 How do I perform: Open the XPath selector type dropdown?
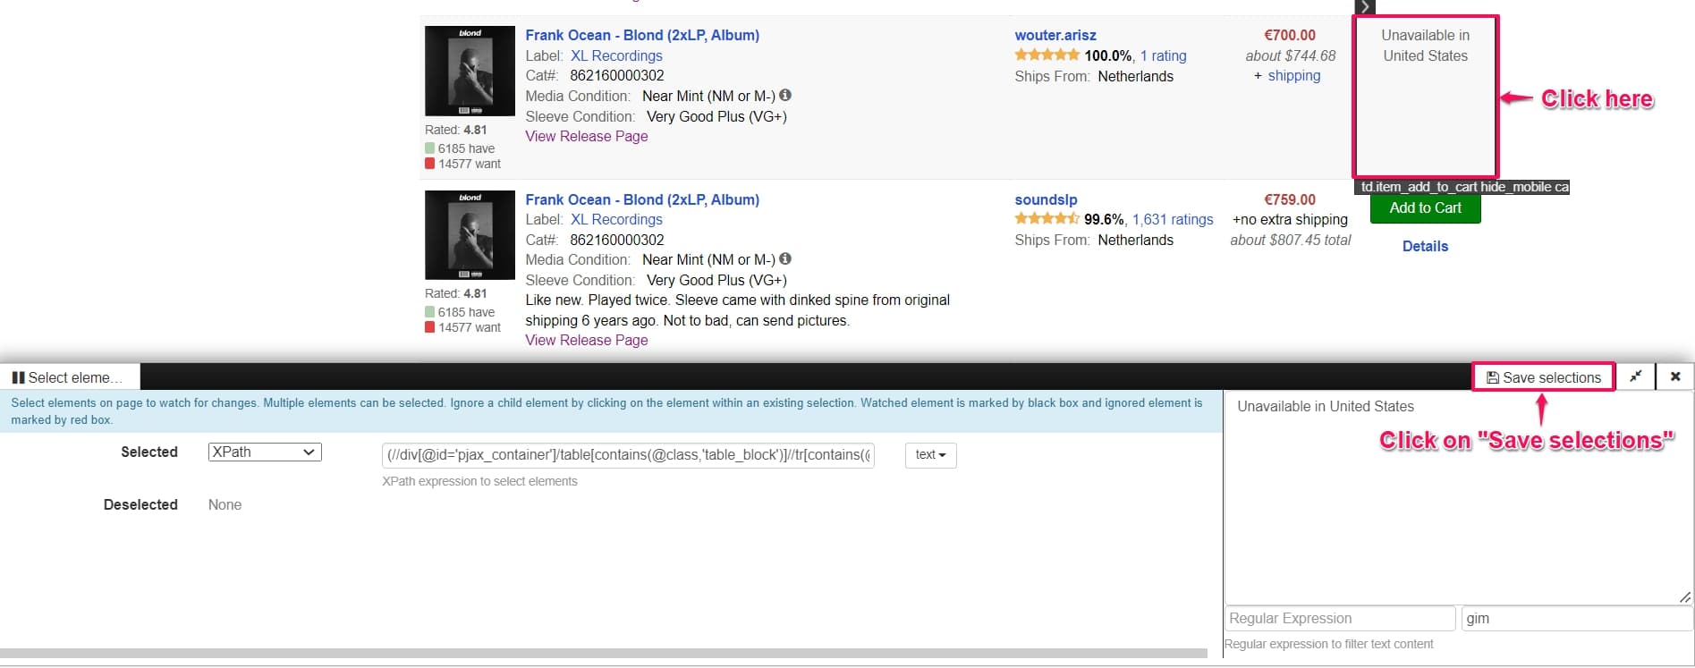coord(265,452)
